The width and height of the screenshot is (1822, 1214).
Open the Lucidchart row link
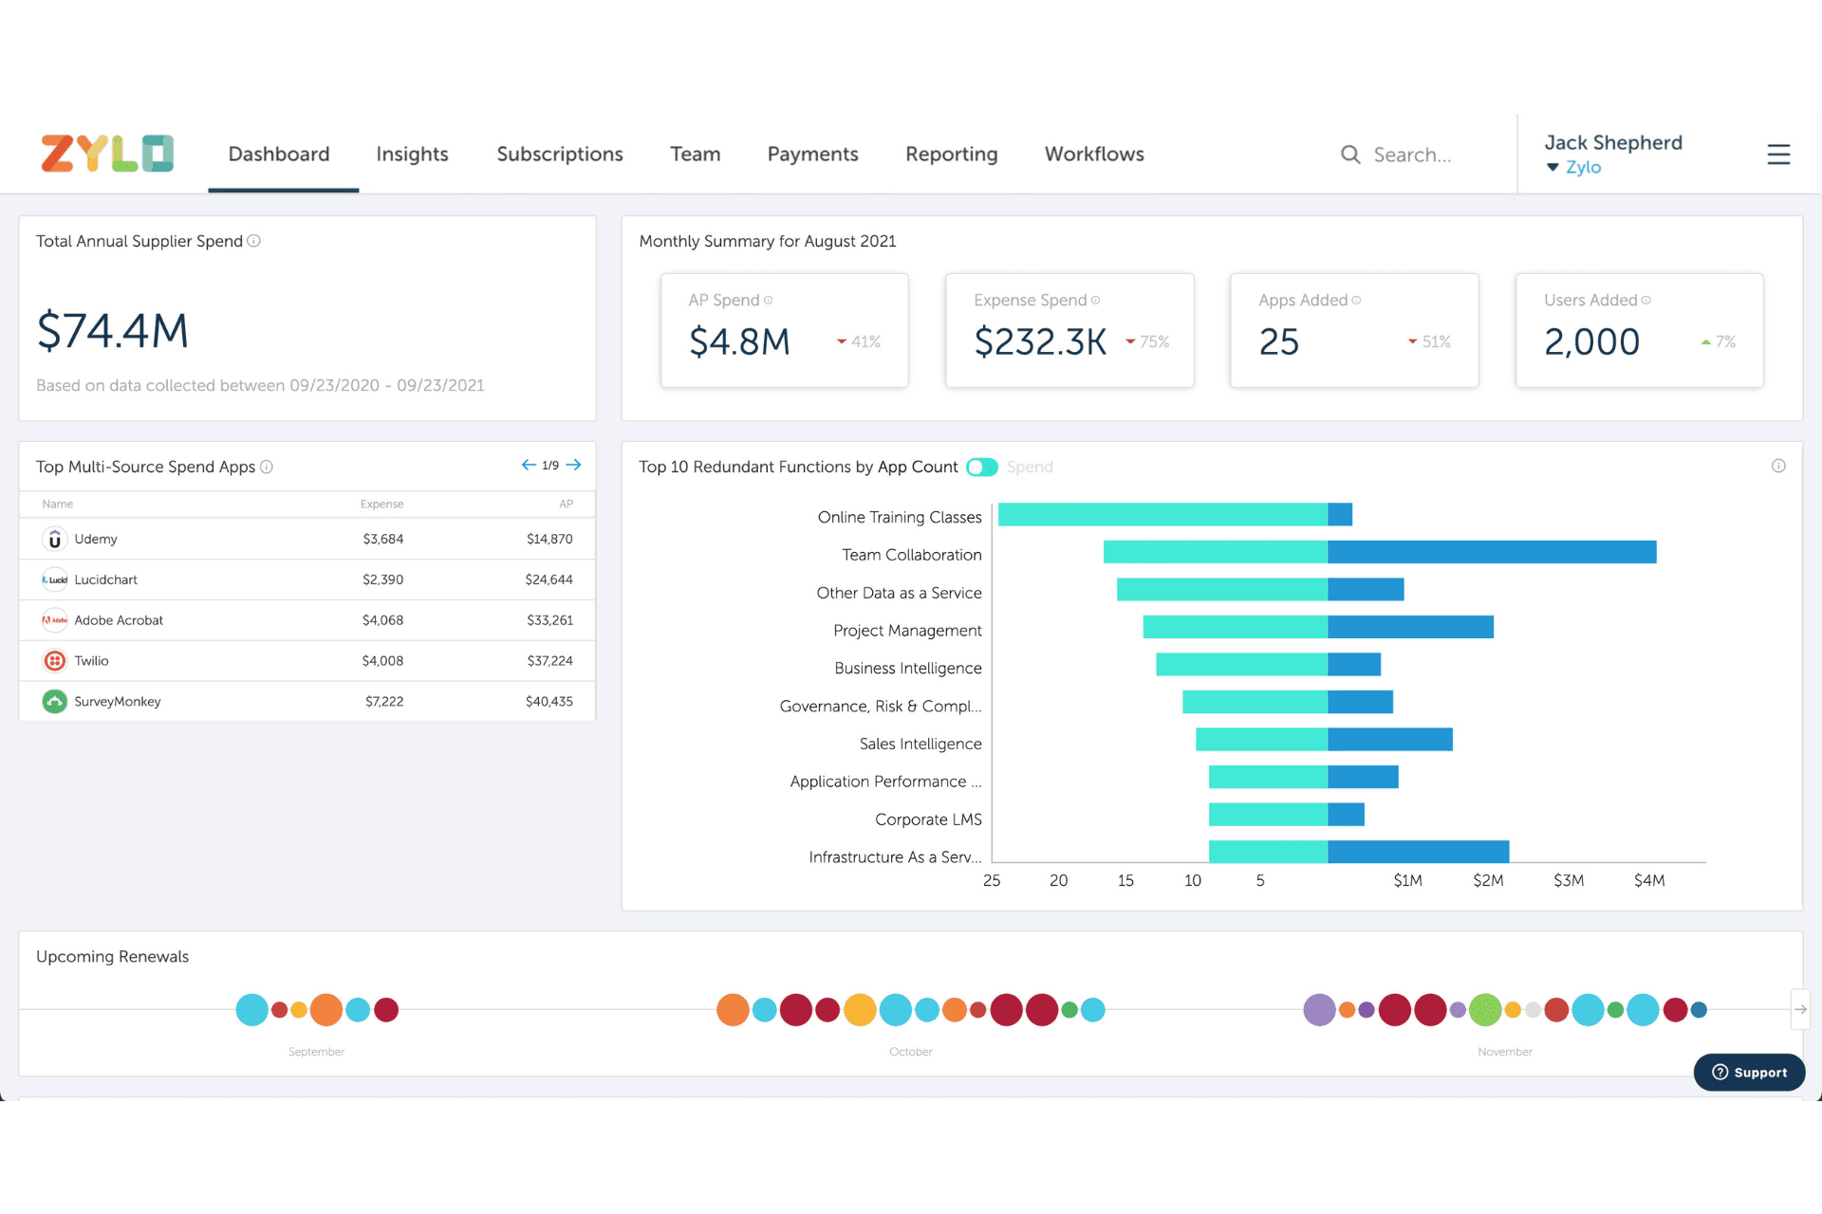pyautogui.click(x=105, y=579)
